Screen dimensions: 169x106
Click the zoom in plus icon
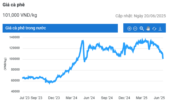click(129, 29)
